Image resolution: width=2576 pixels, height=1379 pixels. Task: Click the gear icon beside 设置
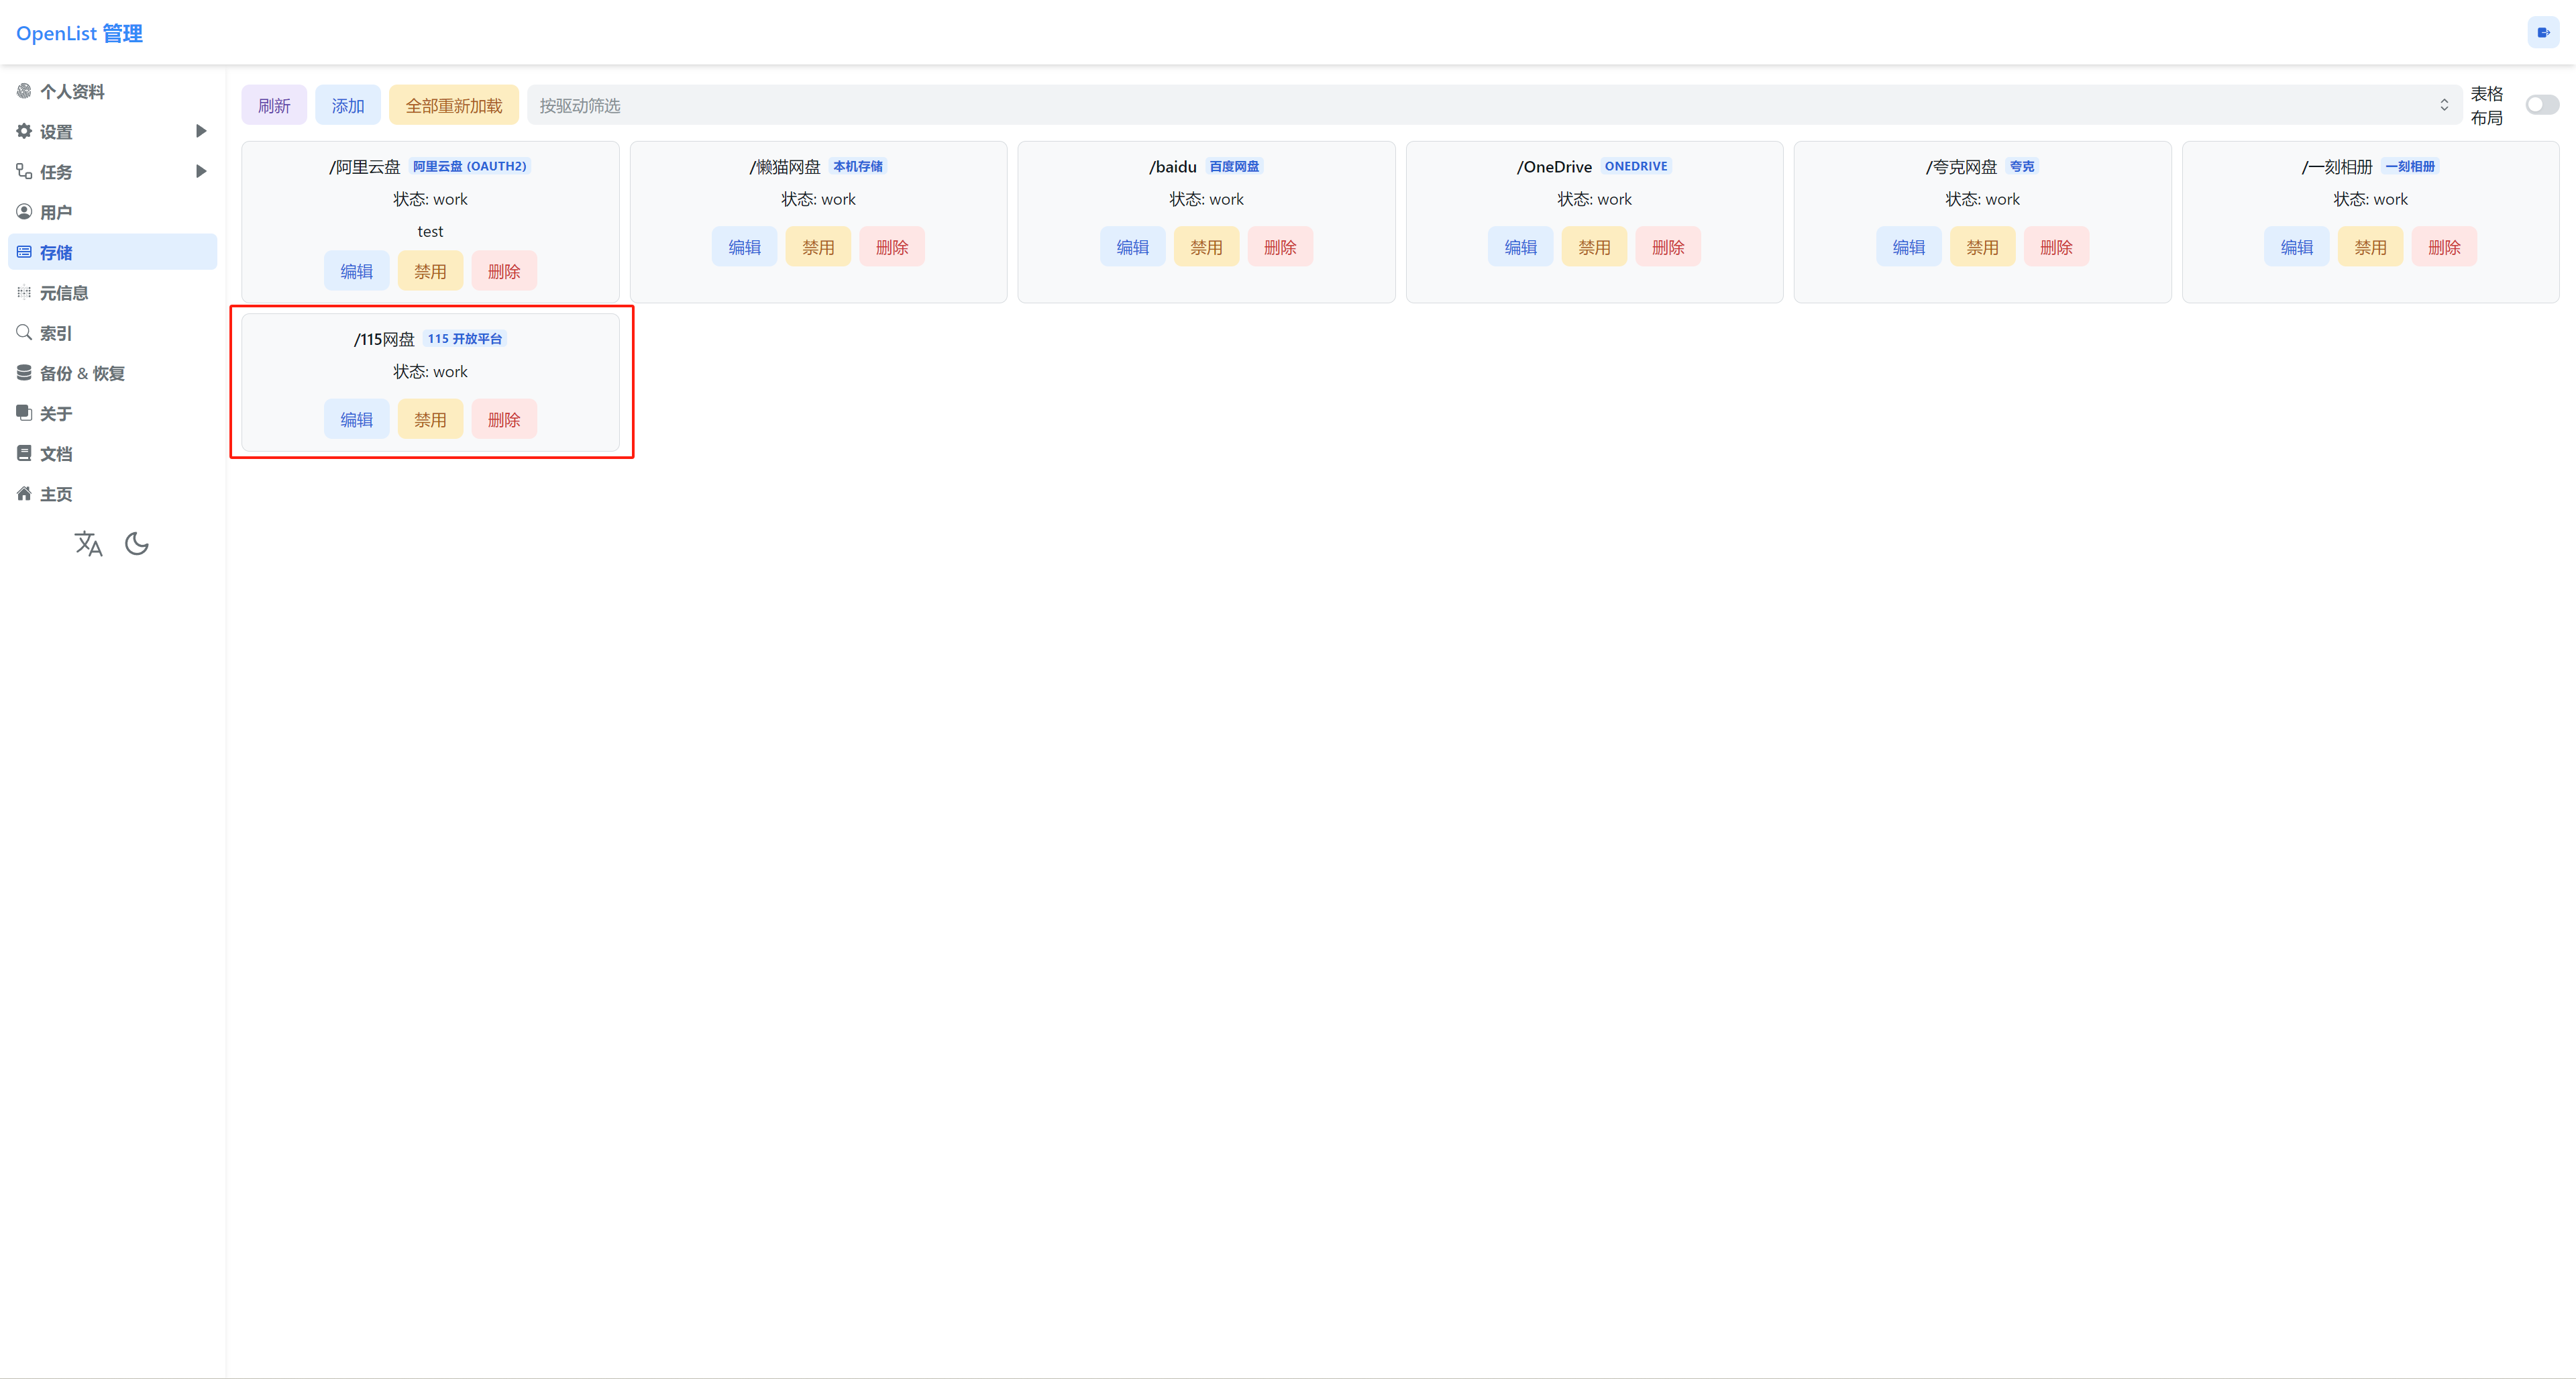[x=24, y=131]
